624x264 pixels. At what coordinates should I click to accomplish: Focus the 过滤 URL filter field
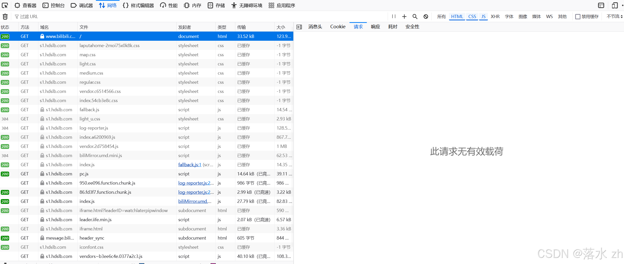tap(198, 17)
